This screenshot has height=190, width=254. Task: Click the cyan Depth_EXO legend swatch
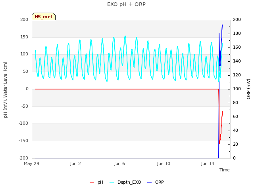[x=112, y=183]
